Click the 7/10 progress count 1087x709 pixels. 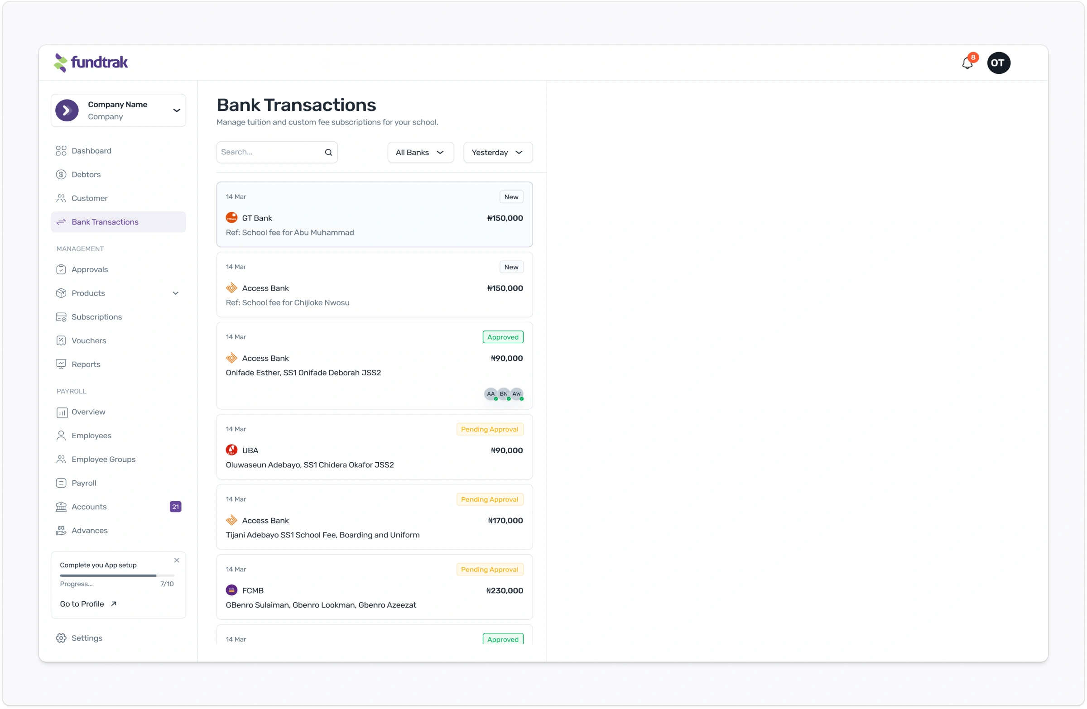tap(167, 584)
